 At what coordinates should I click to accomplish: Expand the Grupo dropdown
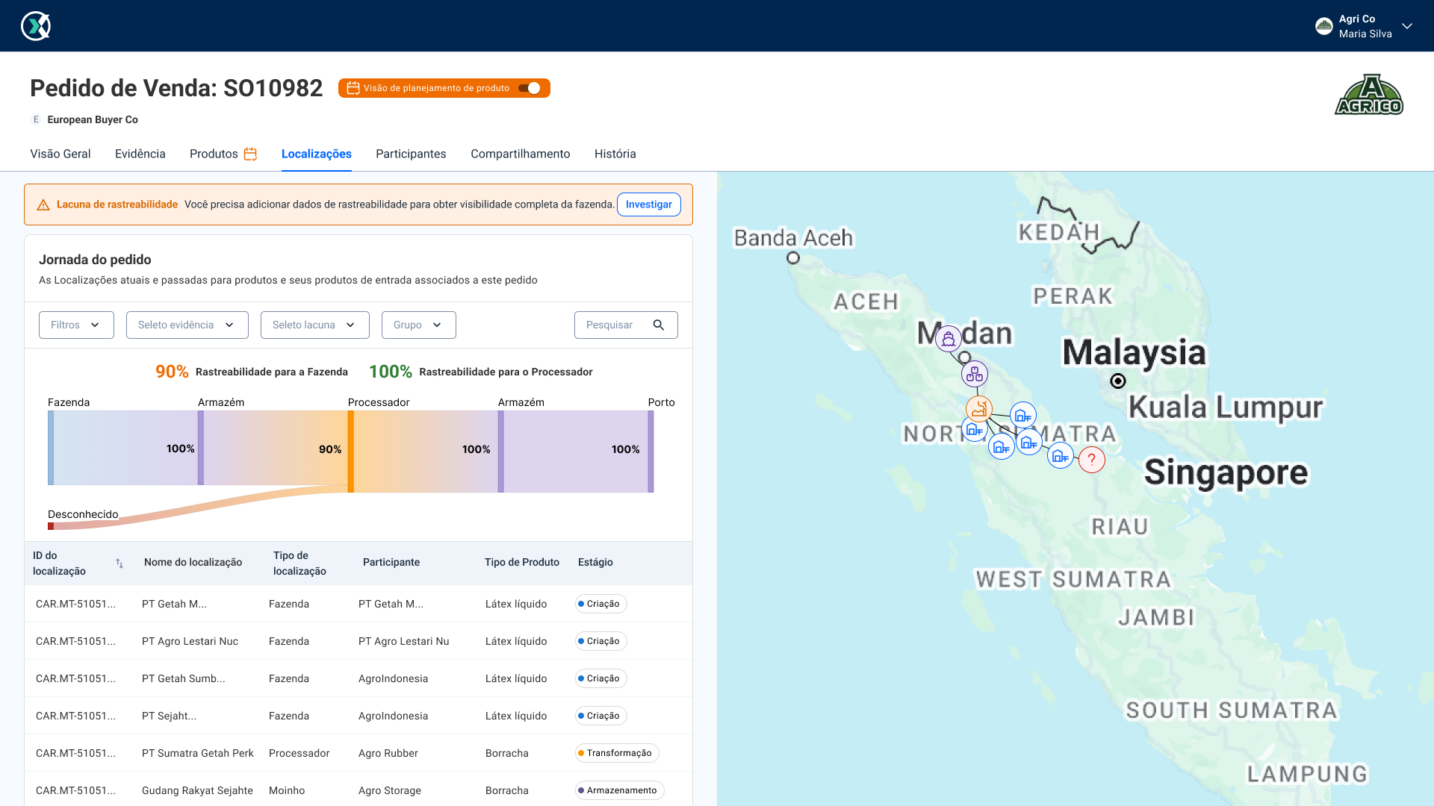click(418, 325)
